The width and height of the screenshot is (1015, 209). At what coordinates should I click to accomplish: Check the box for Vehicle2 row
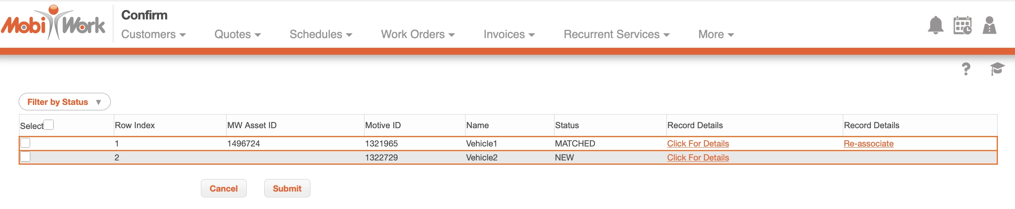click(x=25, y=157)
